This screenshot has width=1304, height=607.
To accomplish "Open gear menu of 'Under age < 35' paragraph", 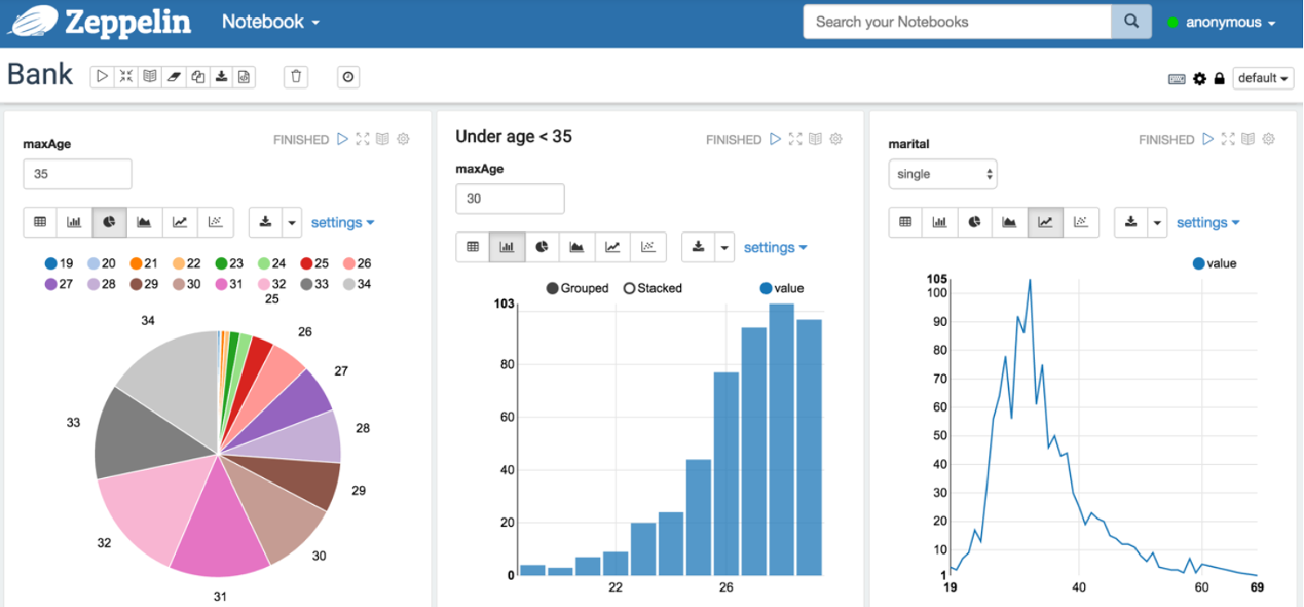I will (836, 139).
